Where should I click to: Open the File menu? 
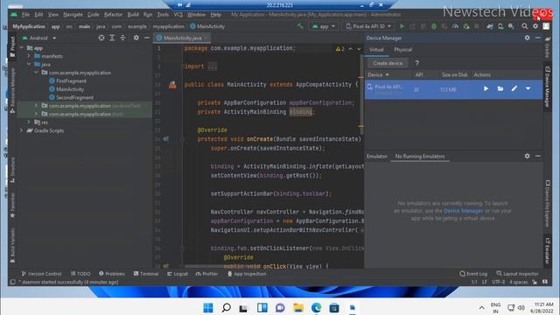[x=25, y=15]
